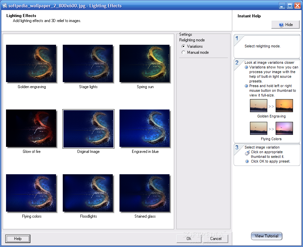Choose the Stage lights preset thumbnail
Screen dimensions: 303x247
88,63
